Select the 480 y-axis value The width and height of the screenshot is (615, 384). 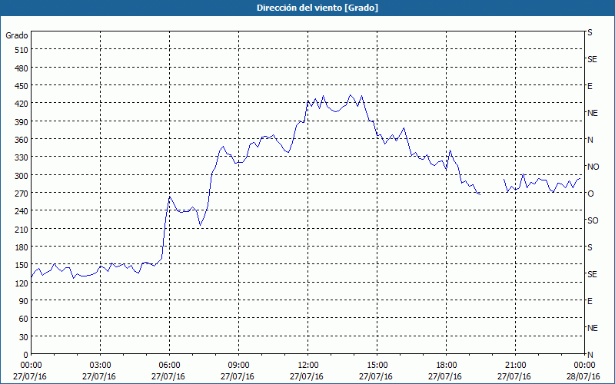pos(22,68)
